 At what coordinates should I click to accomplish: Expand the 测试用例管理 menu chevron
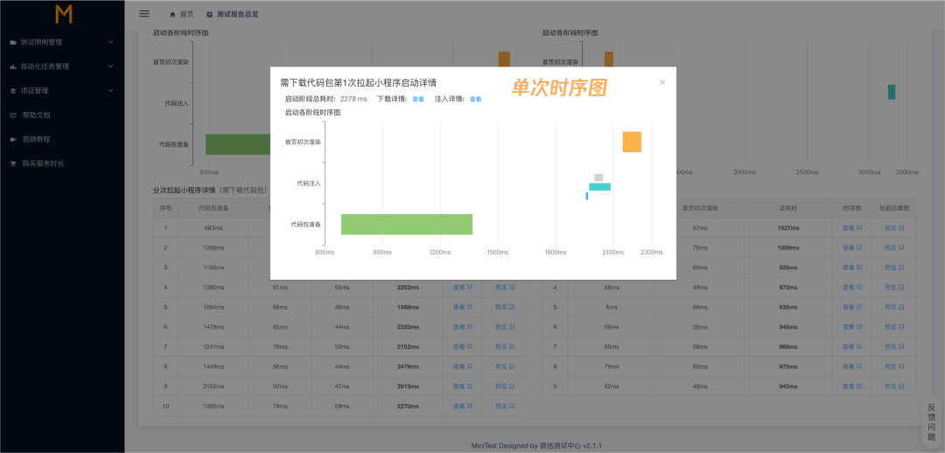coord(110,42)
